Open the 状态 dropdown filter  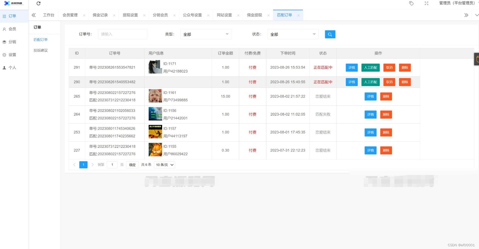coord(292,34)
